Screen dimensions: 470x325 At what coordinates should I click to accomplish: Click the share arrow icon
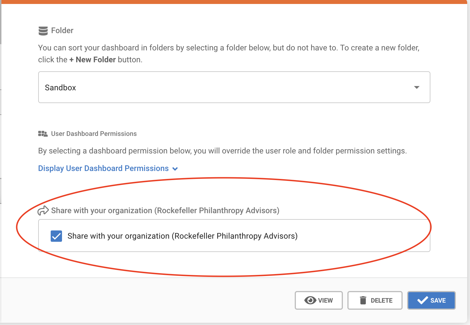(43, 211)
